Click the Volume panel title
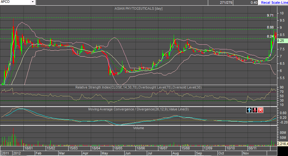 [x=138, y=128]
